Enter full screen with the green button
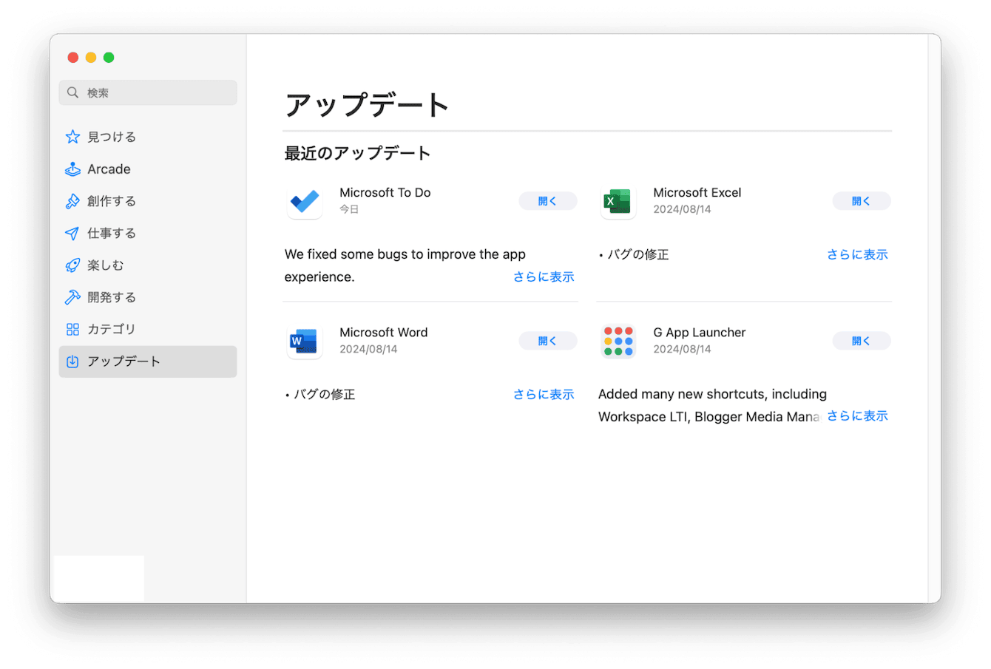This screenshot has height=669, width=991. [109, 57]
